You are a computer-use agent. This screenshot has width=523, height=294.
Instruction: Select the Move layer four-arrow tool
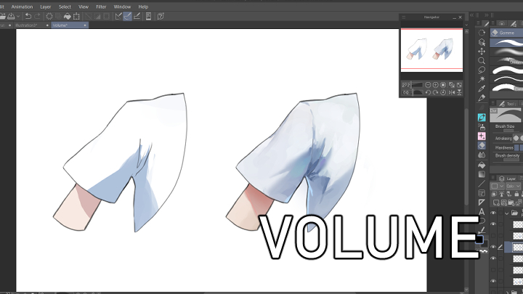(482, 52)
